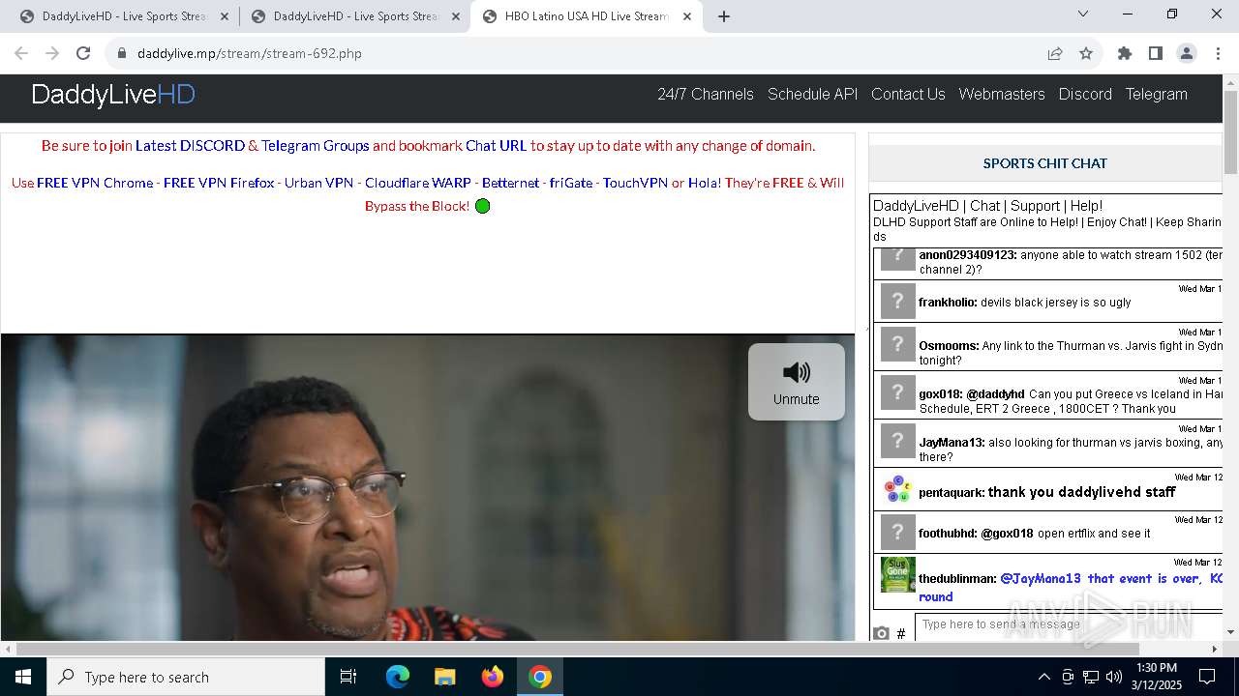Open the Betternet link
This screenshot has height=696, width=1239.
(x=510, y=183)
